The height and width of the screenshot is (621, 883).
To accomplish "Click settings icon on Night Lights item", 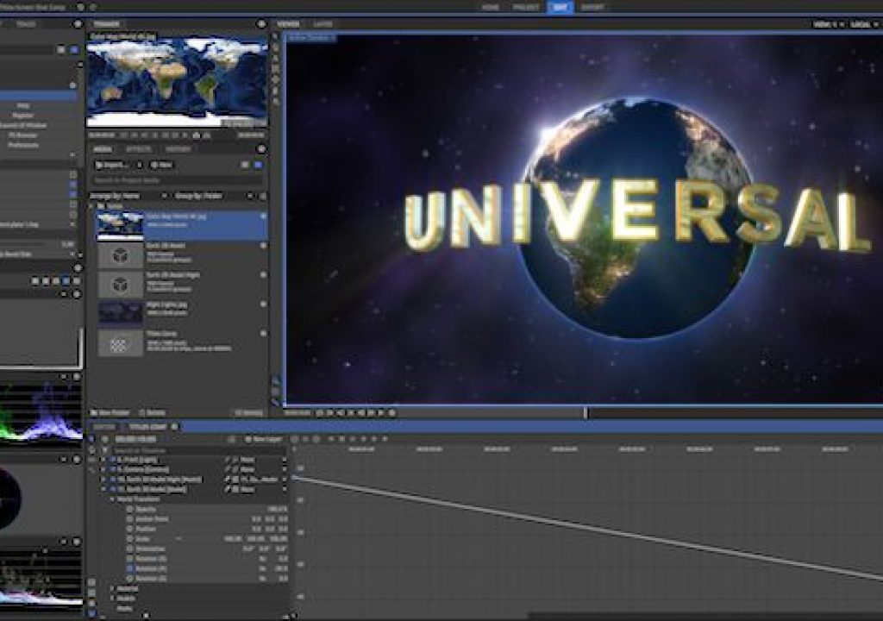I will click(262, 304).
